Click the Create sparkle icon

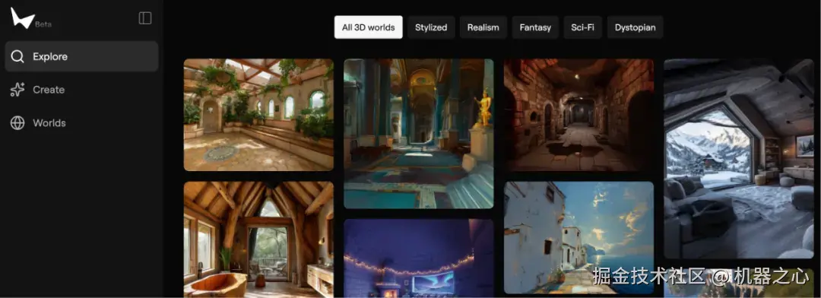tap(17, 90)
